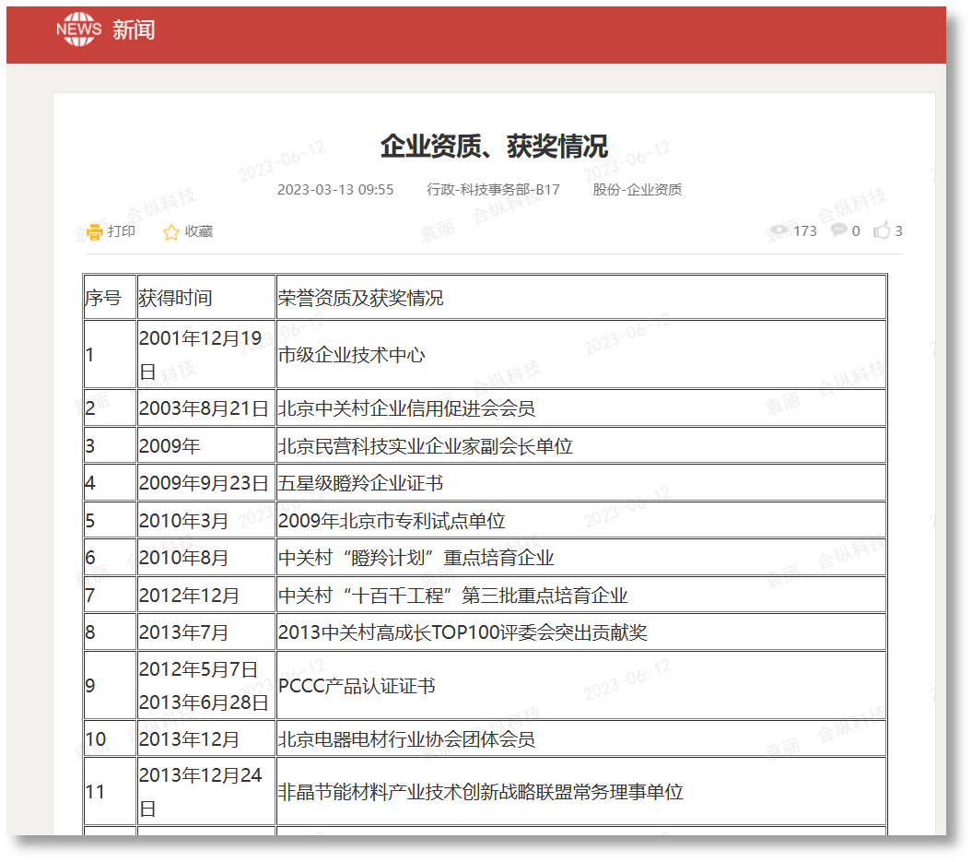Open comments via speech bubble icon
The height and width of the screenshot is (862, 972).
pyautogui.click(x=838, y=230)
